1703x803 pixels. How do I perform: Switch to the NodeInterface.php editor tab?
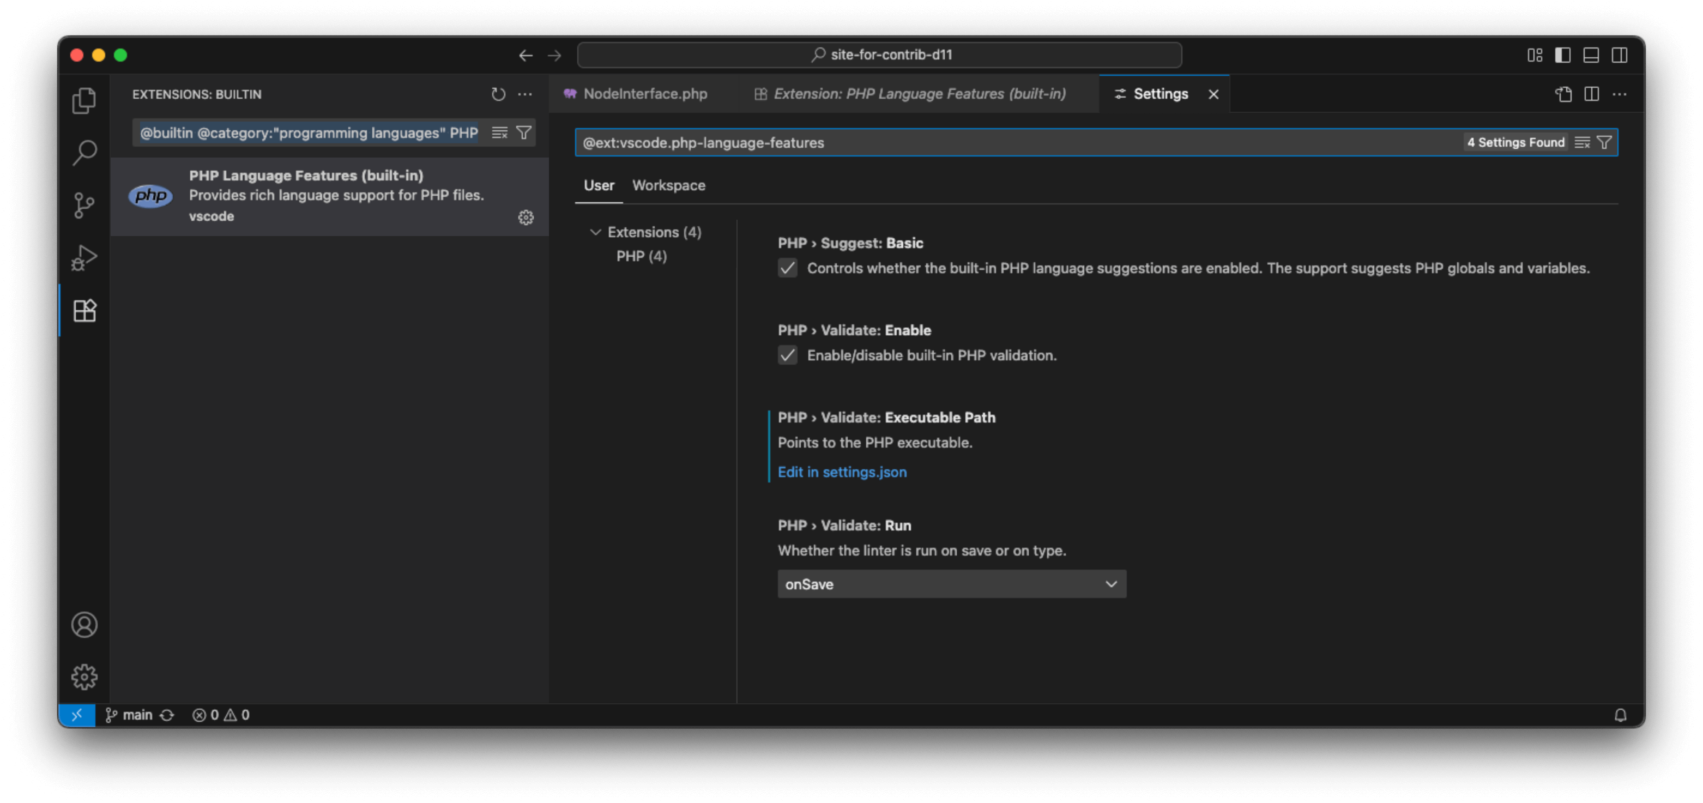click(644, 94)
